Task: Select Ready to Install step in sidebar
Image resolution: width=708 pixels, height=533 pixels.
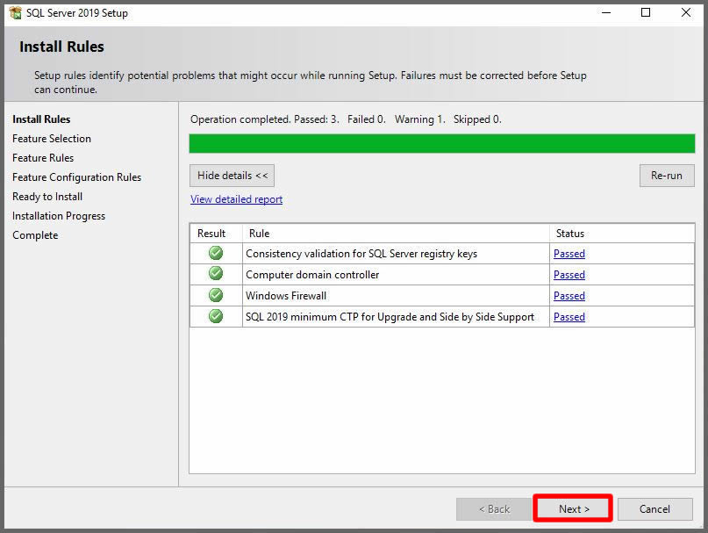Action: point(47,197)
